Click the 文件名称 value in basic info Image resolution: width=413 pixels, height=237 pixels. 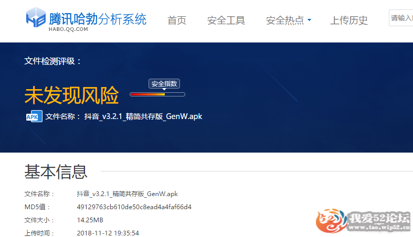coord(127,194)
